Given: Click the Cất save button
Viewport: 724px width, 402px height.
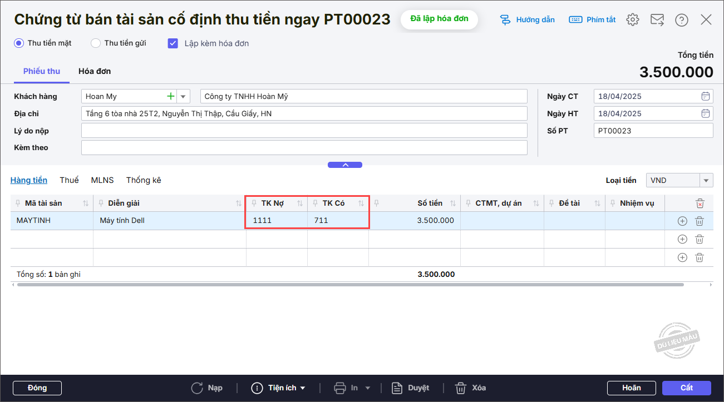Looking at the screenshot, I should tap(686, 388).
